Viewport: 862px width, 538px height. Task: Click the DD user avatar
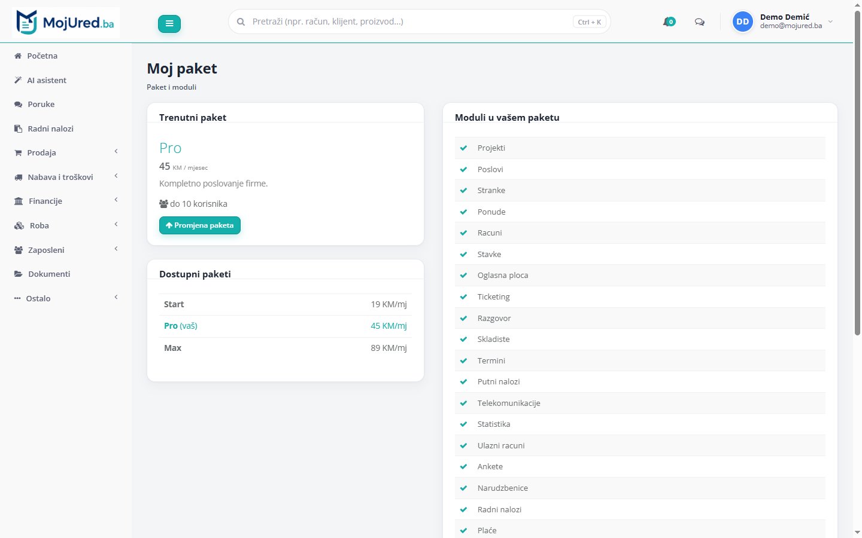point(743,22)
